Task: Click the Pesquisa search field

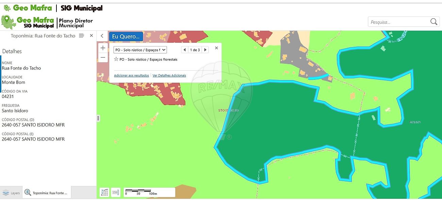Action: point(398,22)
